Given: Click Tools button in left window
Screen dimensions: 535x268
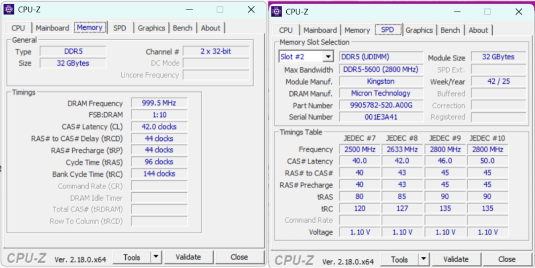Looking at the screenshot, I should (x=132, y=257).
